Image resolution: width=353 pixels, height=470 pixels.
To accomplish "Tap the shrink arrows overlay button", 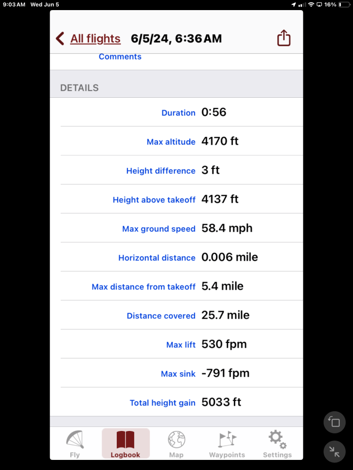I will click(335, 452).
